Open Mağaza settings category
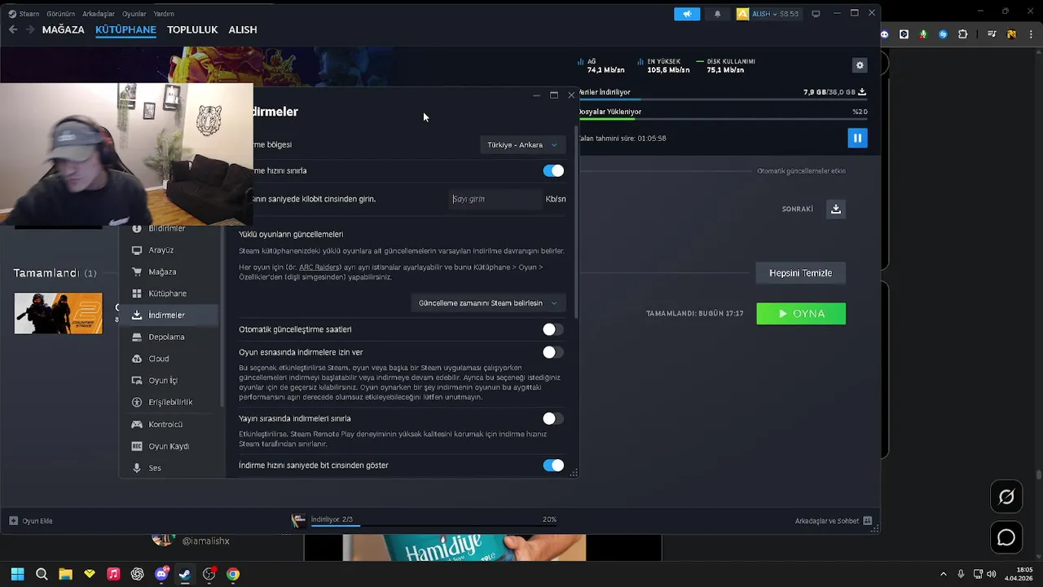 tap(171, 271)
